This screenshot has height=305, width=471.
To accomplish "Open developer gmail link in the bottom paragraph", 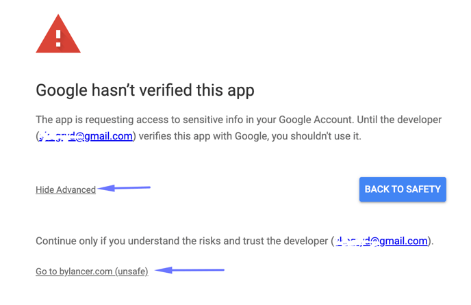I will [x=381, y=241].
